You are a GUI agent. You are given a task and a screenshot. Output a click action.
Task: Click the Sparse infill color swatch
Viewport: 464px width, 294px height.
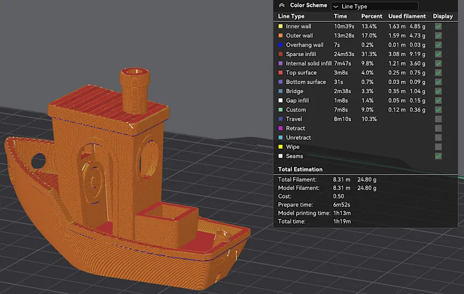click(x=281, y=54)
